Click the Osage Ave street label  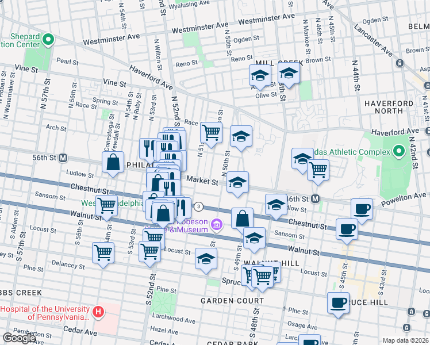[x=302, y=325]
